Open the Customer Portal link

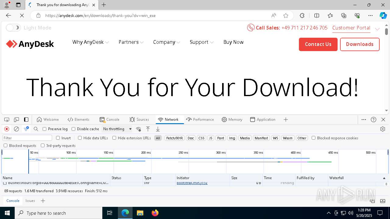pyautogui.click(x=351, y=28)
